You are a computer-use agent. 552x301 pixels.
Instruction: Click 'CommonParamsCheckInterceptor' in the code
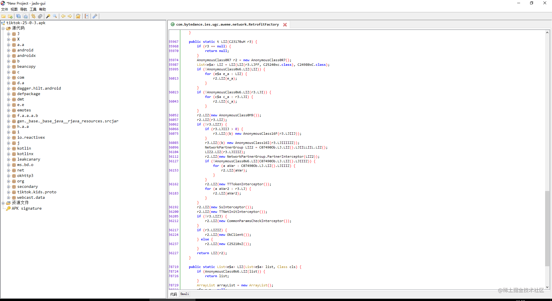click(x=255, y=221)
